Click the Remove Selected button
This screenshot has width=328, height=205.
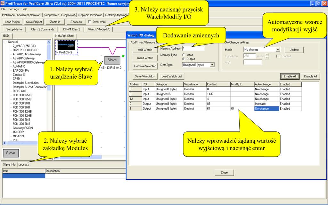[x=145, y=66]
